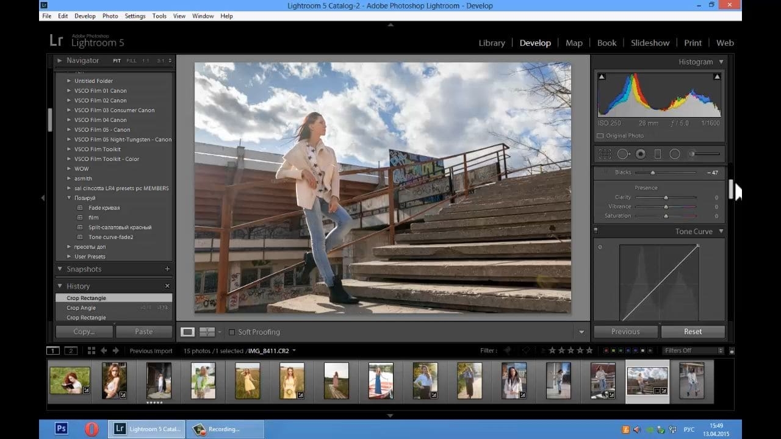This screenshot has width=781, height=439.
Task: Enable the Soft Proofing checkbox
Action: coord(232,332)
